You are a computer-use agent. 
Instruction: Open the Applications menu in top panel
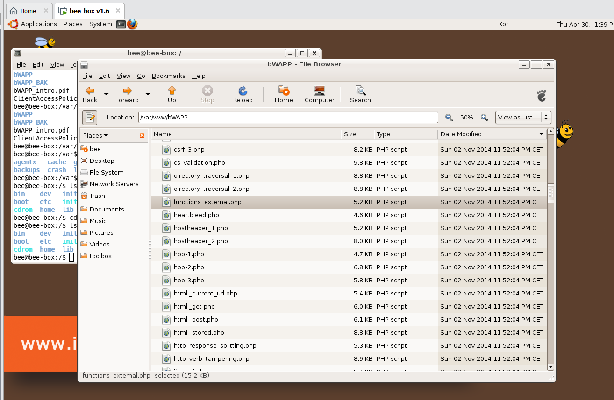point(39,24)
